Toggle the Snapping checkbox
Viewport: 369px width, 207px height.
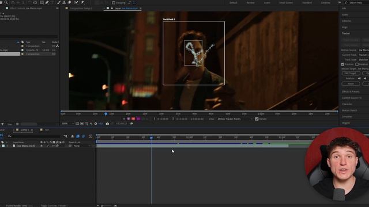(114, 2)
